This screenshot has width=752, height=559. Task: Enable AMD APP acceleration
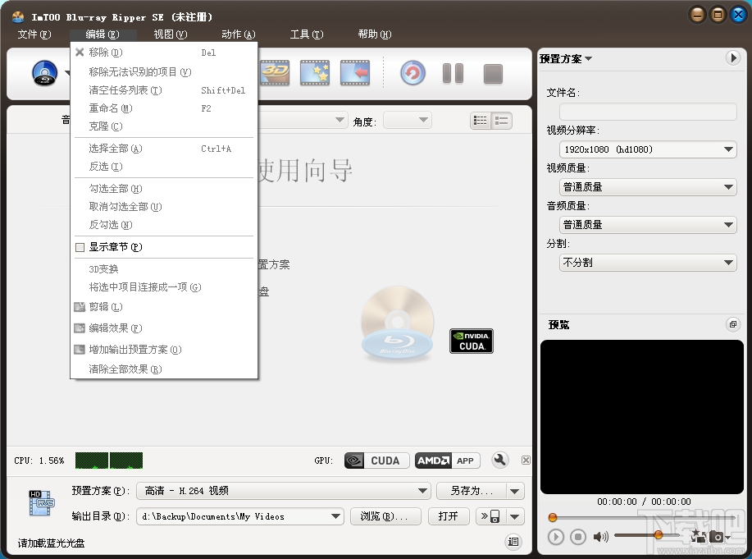447,460
